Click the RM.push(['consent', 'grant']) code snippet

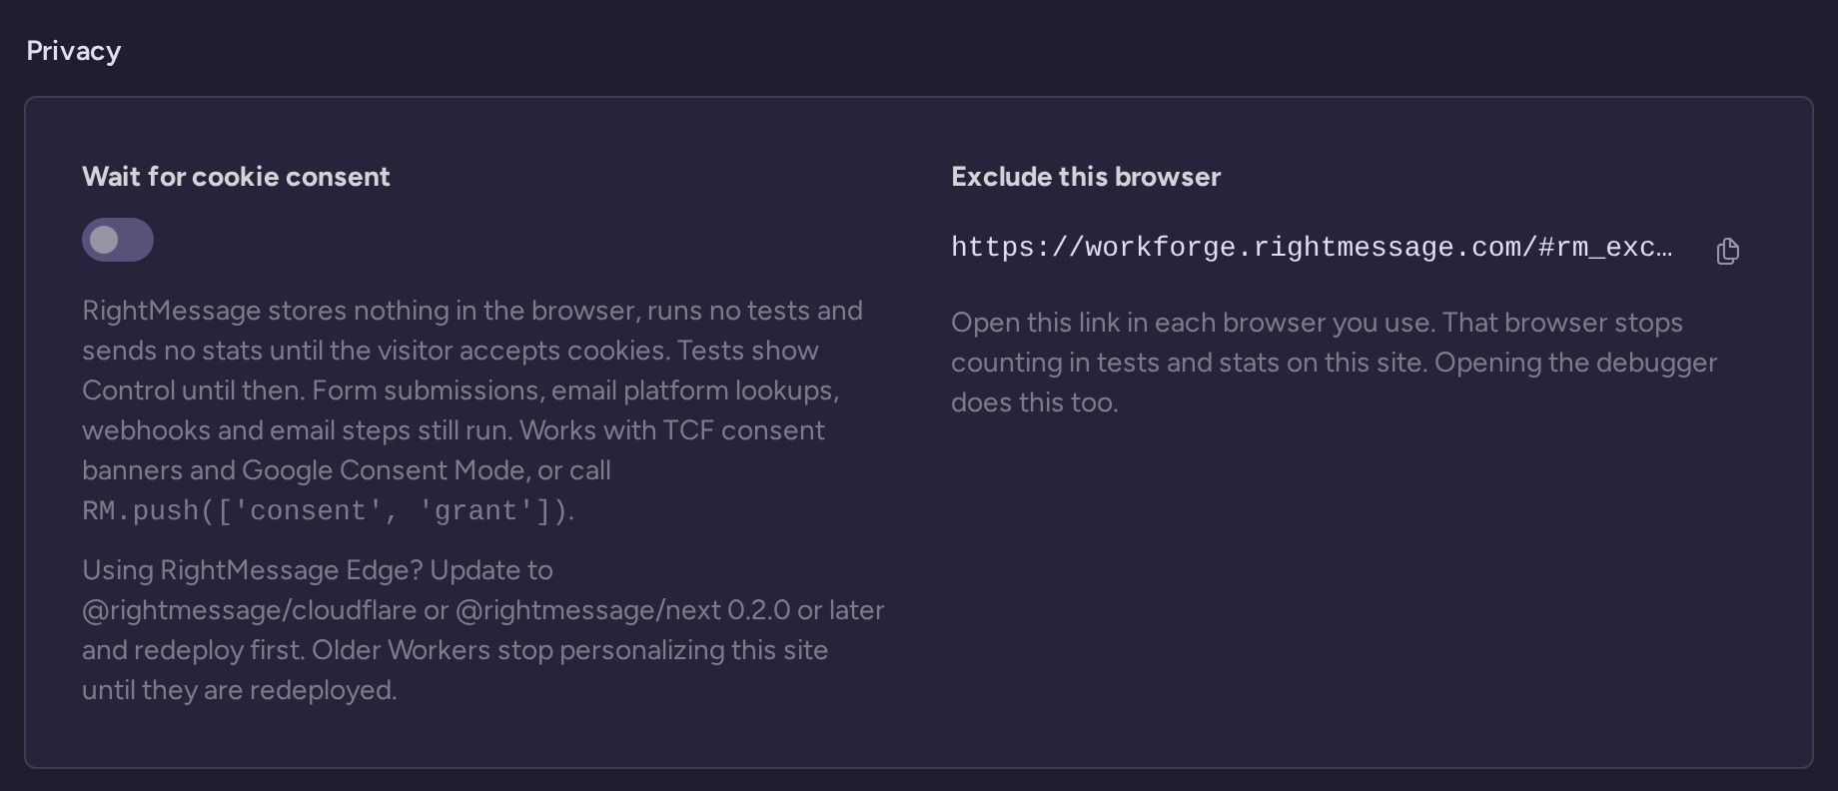point(326,511)
